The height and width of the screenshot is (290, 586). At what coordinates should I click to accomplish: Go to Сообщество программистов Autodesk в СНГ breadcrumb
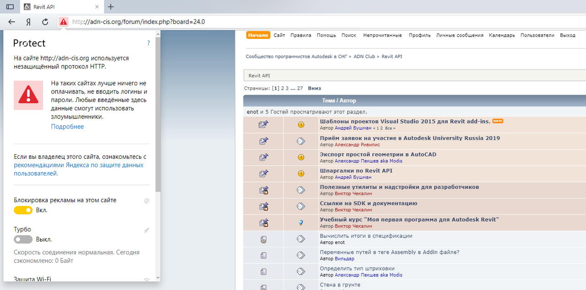tap(297, 57)
